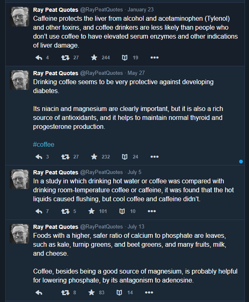Screen dimensions: 249x302
Task: Click the Ray Peat avatar on January 23 tweet
Action: 19,16
